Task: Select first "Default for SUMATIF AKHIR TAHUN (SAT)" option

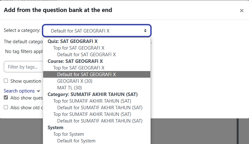Action: click(100, 108)
